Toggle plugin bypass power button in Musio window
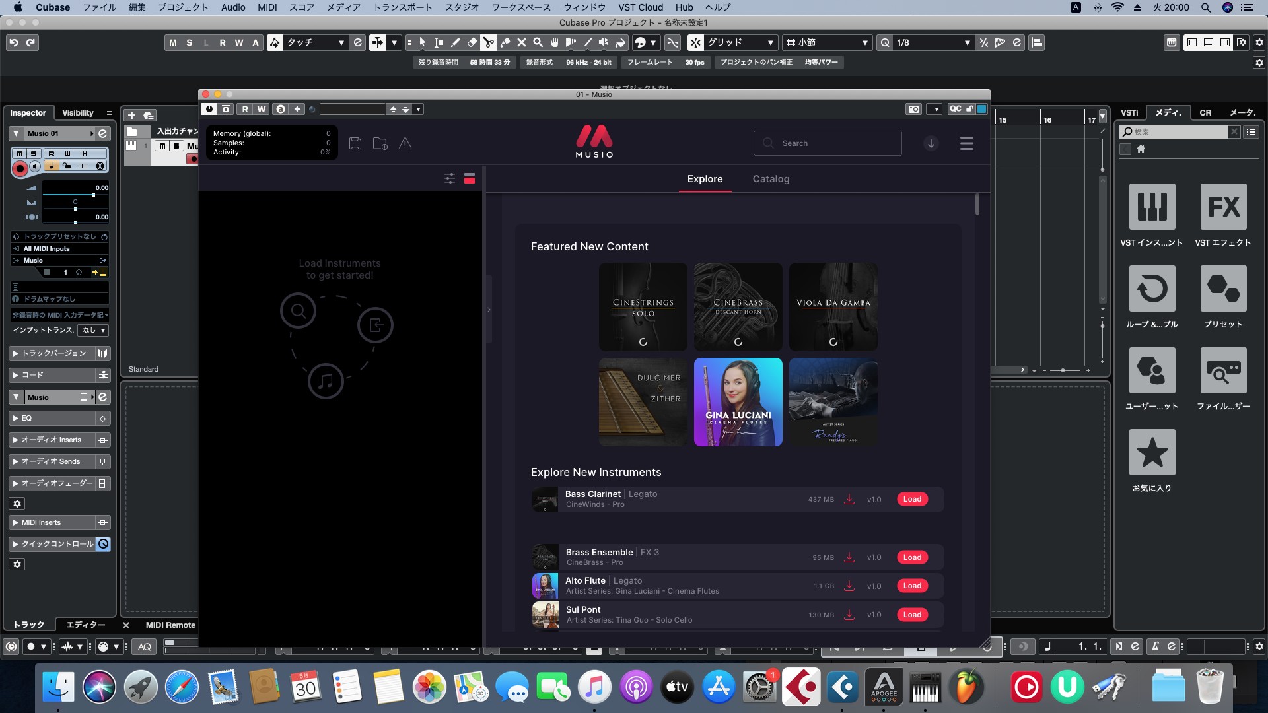This screenshot has height=713, width=1268. pyautogui.click(x=209, y=109)
